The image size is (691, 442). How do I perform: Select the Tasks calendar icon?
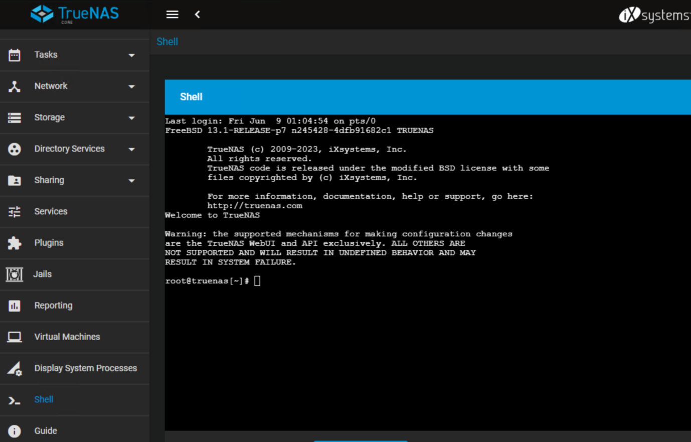coord(15,54)
